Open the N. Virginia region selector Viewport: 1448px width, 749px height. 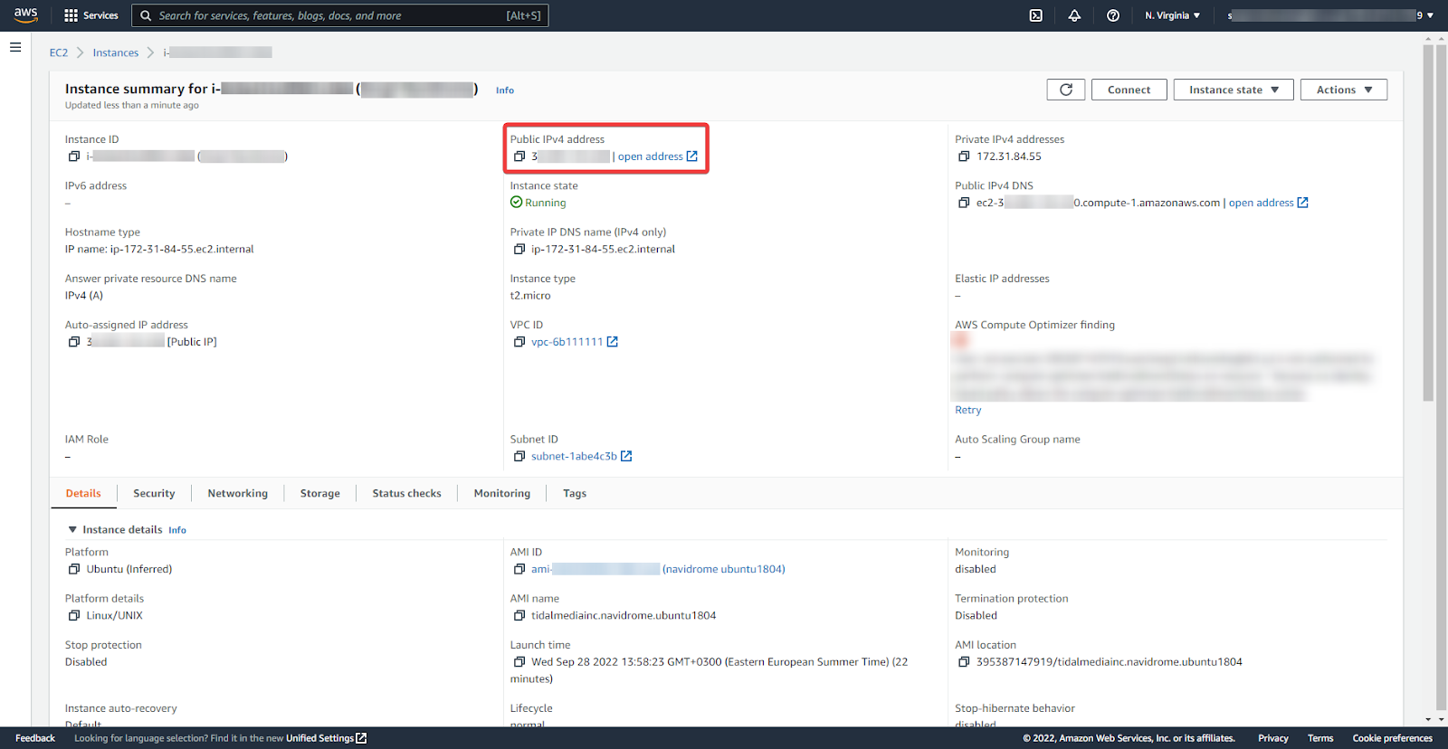click(1173, 15)
